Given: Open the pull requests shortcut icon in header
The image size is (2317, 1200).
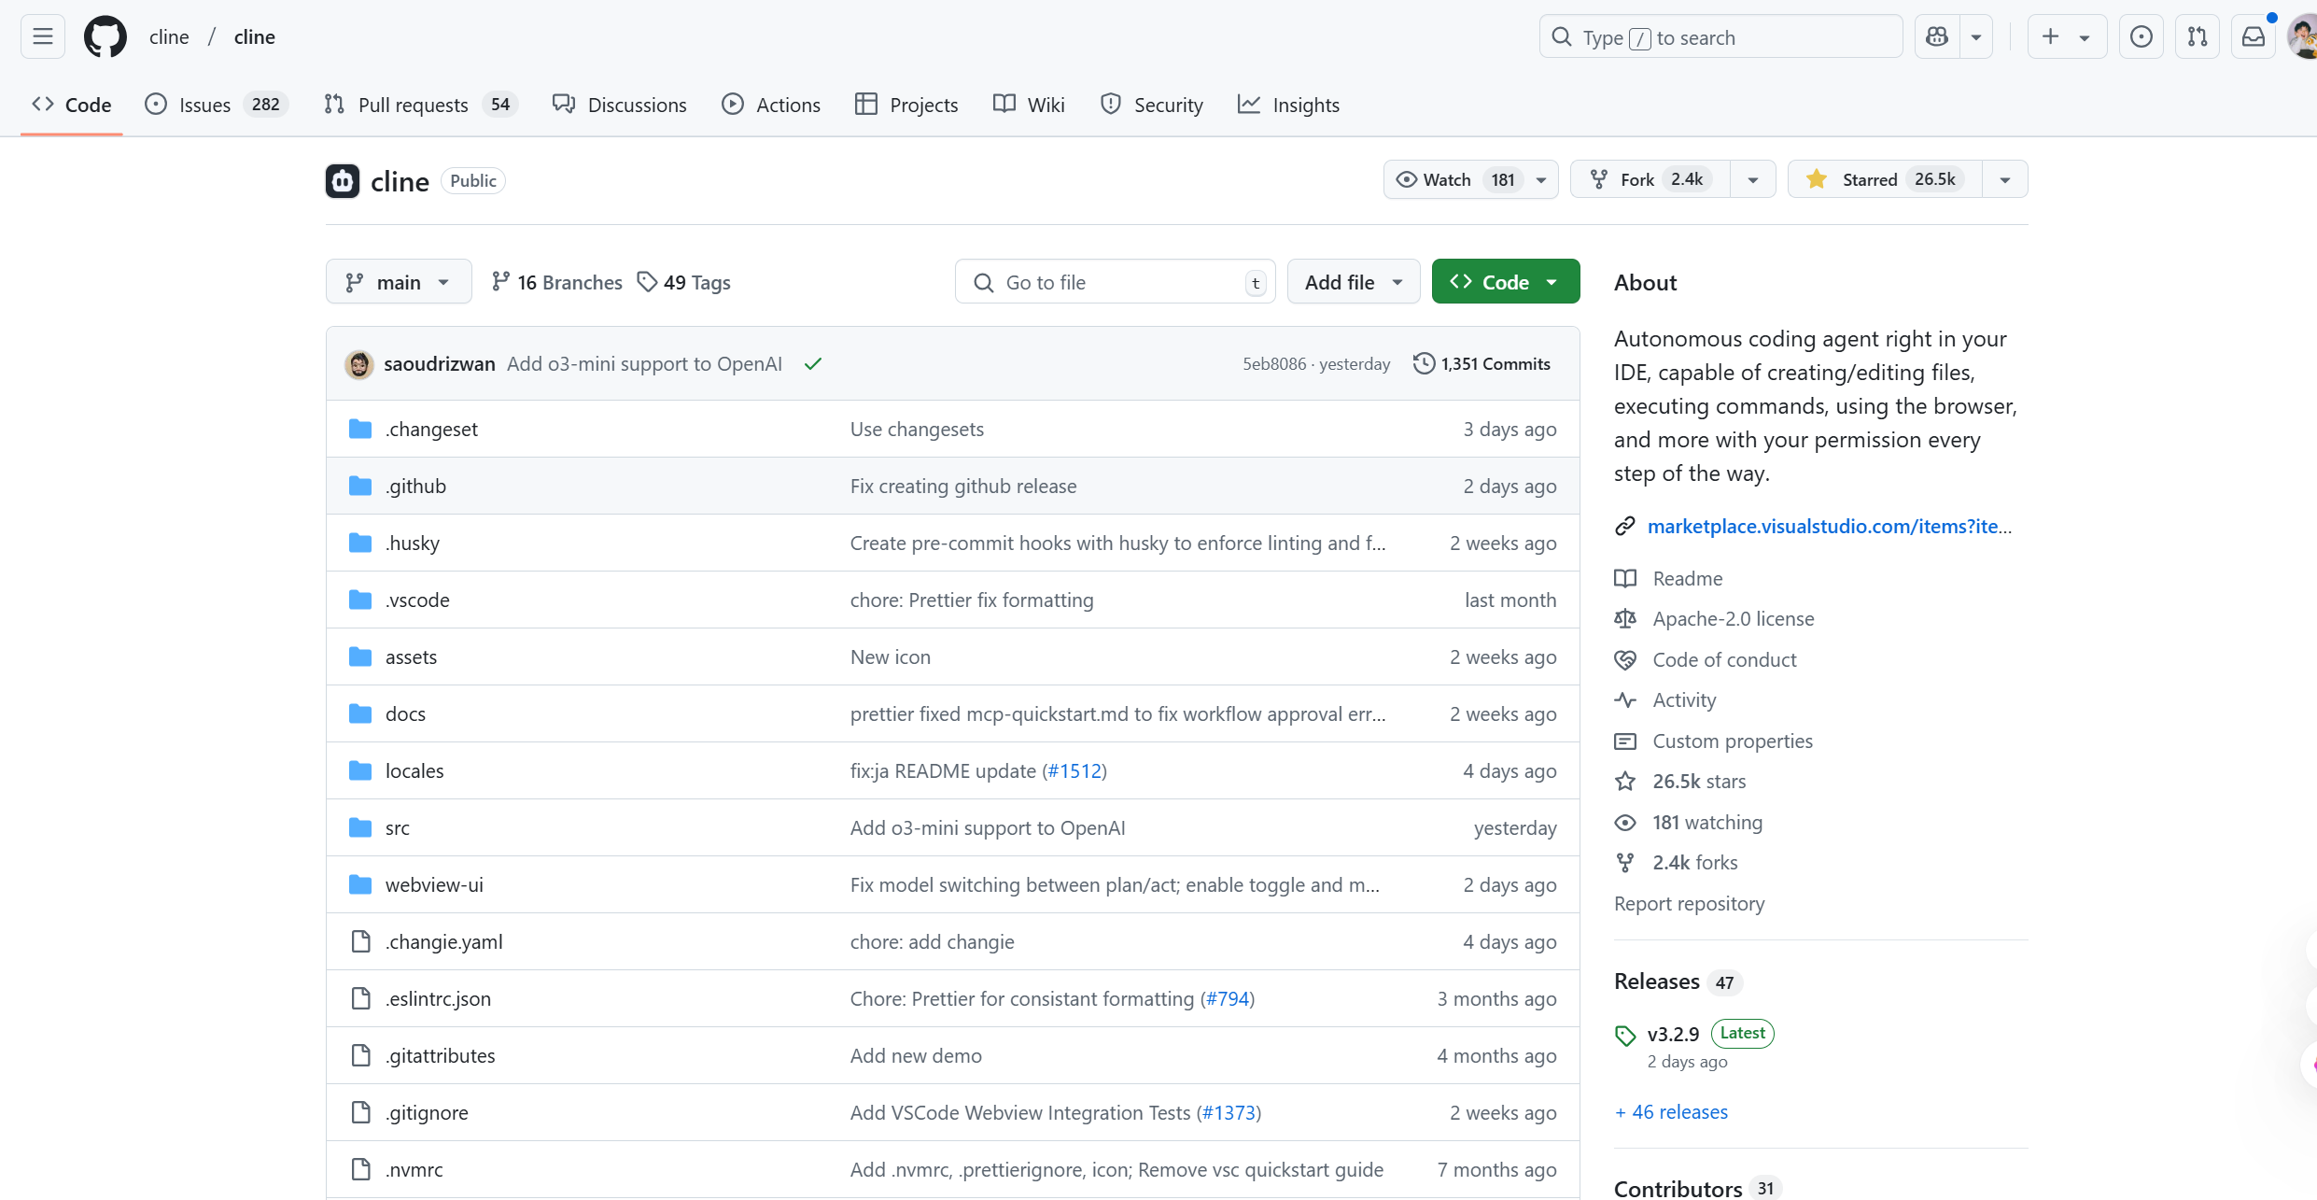Looking at the screenshot, I should (2198, 37).
